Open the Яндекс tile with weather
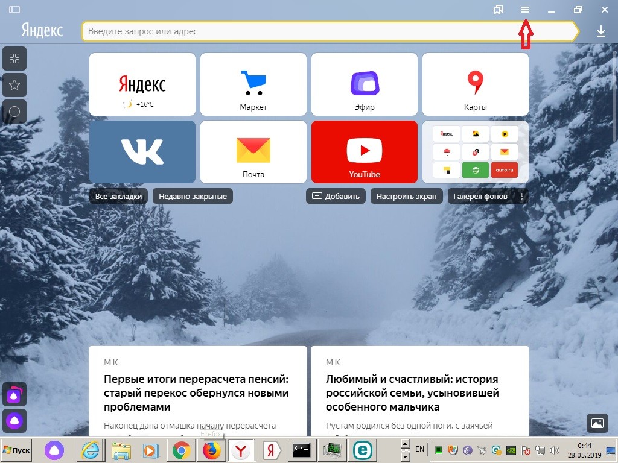Image resolution: width=618 pixels, height=463 pixels. [x=142, y=84]
